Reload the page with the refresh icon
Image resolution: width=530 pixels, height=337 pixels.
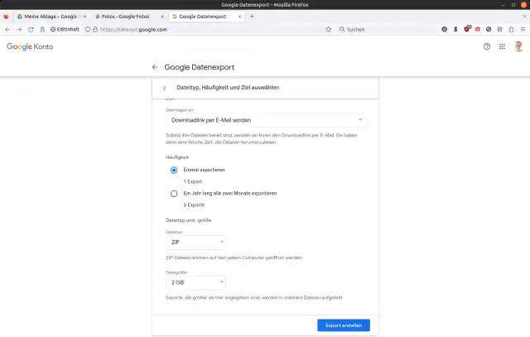[31, 30]
